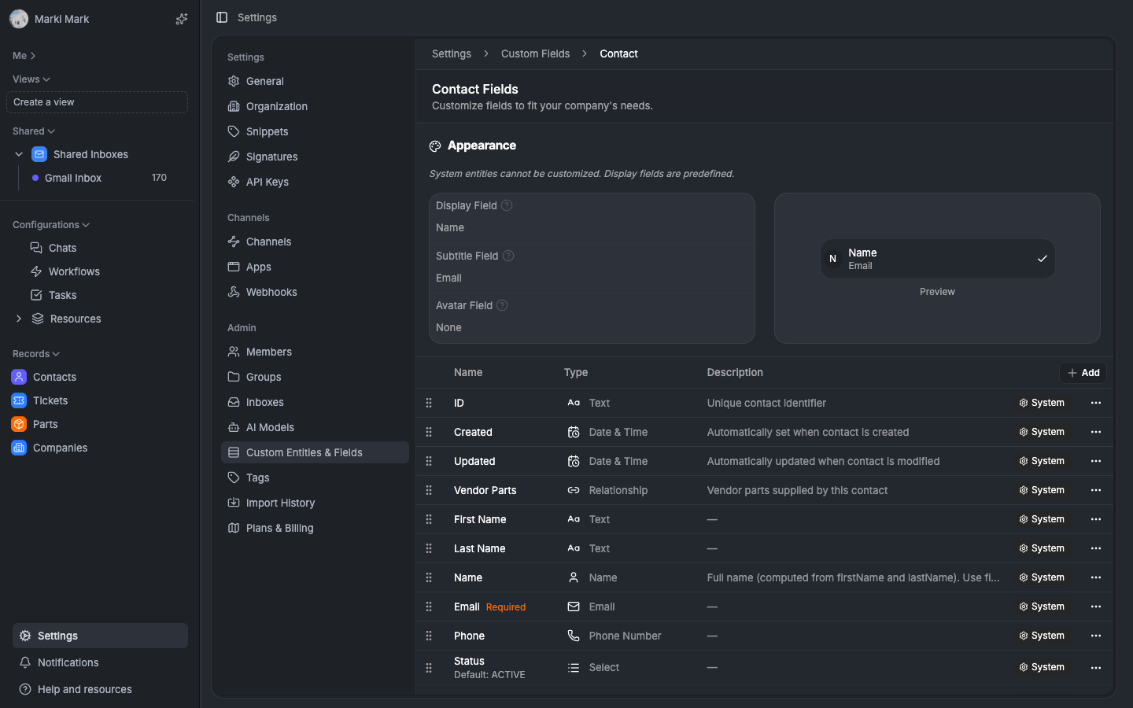Click the Contacts record icon in sidebar
This screenshot has height=708, width=1133.
click(19, 377)
